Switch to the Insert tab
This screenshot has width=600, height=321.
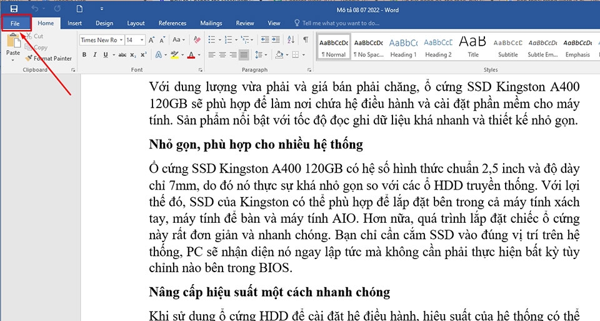click(x=74, y=23)
